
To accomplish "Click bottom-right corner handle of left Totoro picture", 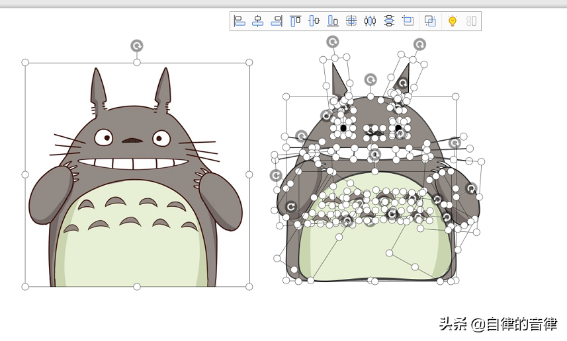I will pyautogui.click(x=249, y=287).
